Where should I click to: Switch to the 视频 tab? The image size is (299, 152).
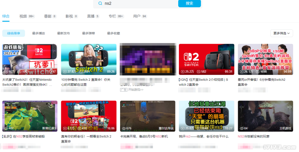point(23,16)
